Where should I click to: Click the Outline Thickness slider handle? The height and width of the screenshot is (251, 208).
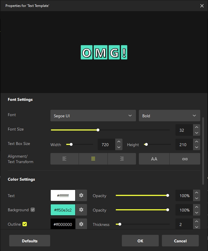[120, 224]
